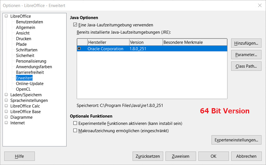Expand the LibreOffice Base node
This screenshot has width=266, height=165.
pyautogui.click(x=6, y=112)
